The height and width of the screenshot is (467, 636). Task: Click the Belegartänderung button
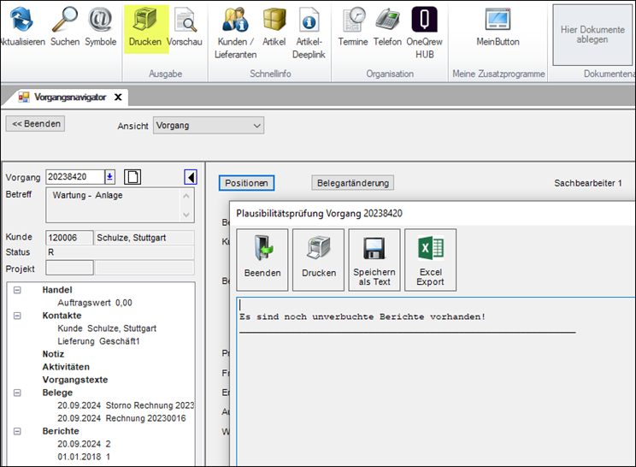pos(353,183)
